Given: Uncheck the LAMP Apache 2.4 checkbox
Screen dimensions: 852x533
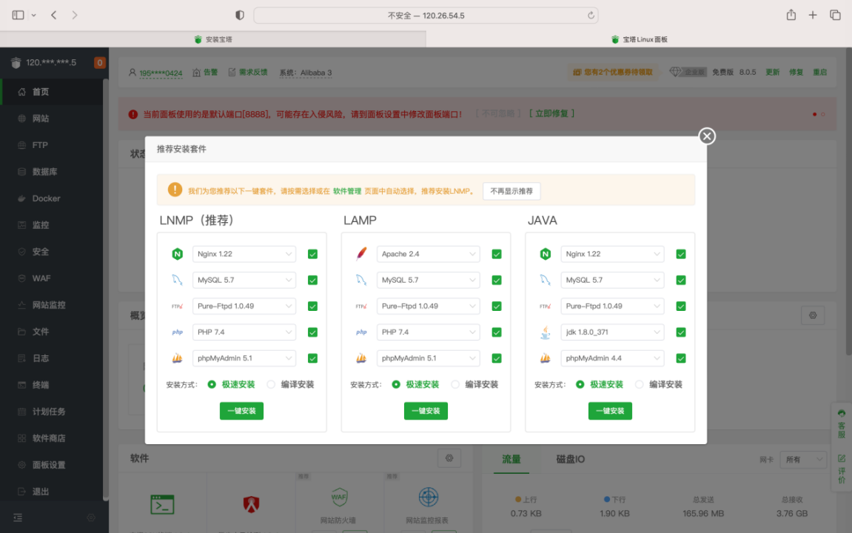Looking at the screenshot, I should (x=497, y=254).
